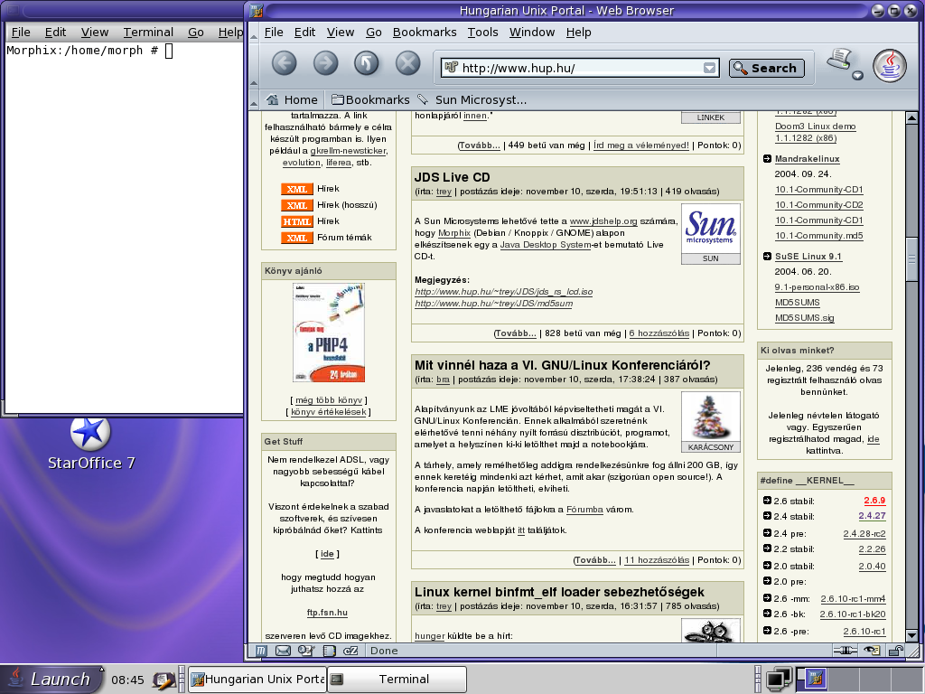Click the security padlock icon
The width and height of the screenshot is (925, 694).
point(895,651)
